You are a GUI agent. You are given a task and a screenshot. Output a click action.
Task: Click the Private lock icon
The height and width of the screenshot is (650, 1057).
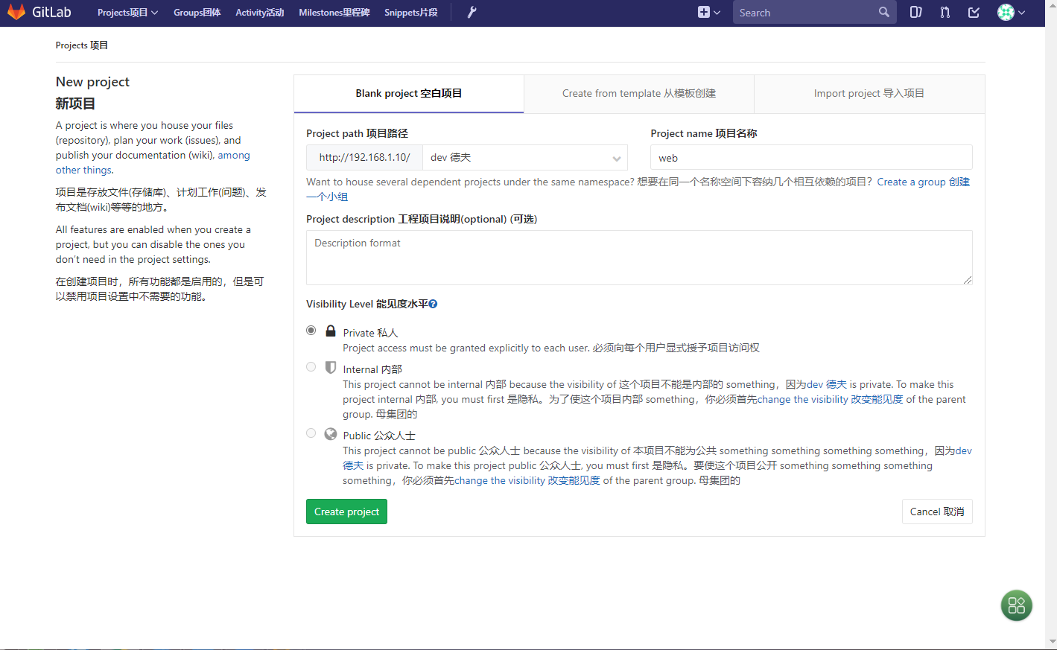331,331
